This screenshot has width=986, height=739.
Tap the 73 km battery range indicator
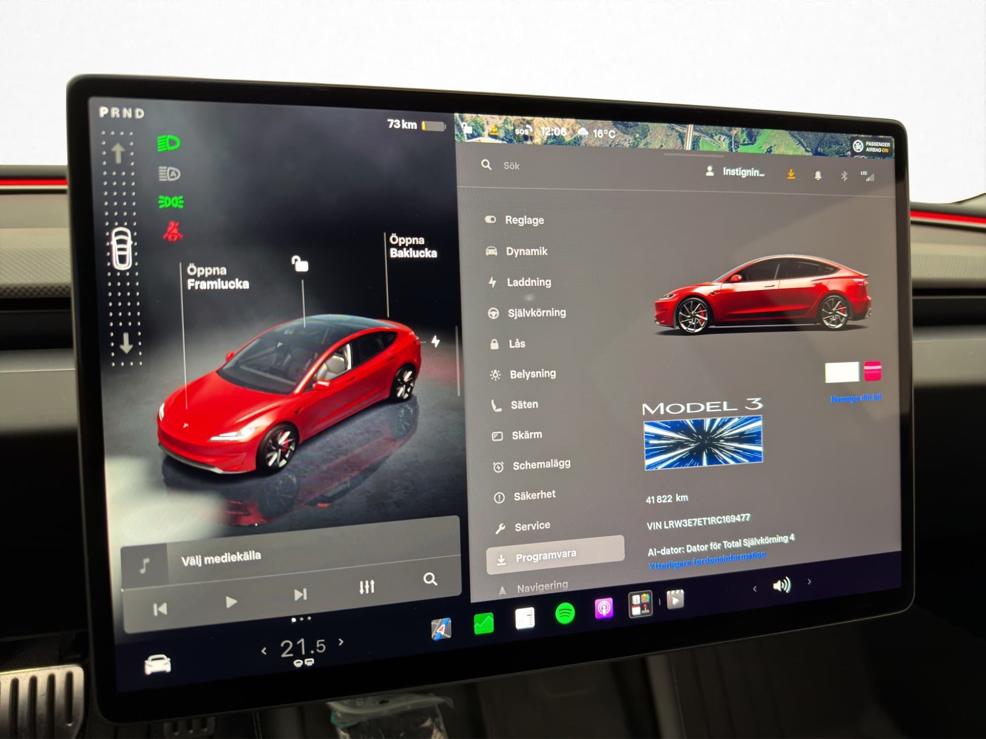[416, 125]
